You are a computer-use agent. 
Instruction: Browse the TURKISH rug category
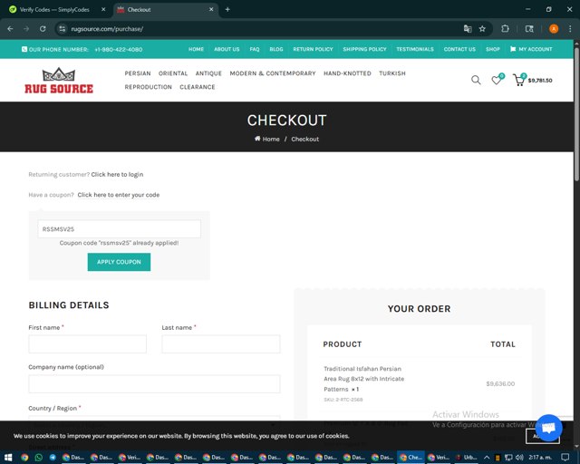(x=392, y=73)
